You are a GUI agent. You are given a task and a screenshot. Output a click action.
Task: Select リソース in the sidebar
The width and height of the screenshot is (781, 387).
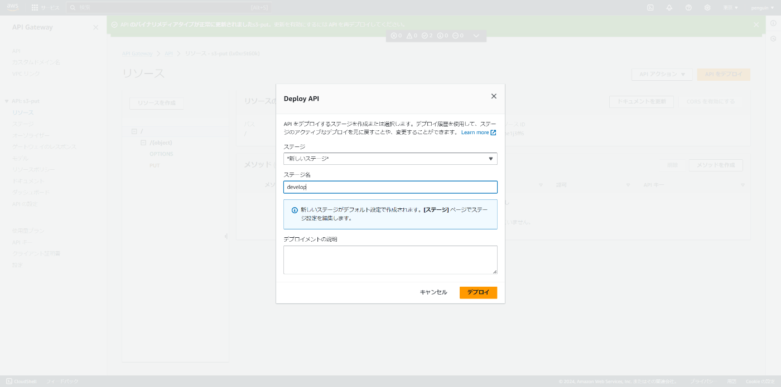pos(23,112)
